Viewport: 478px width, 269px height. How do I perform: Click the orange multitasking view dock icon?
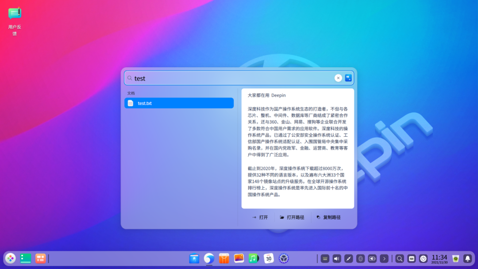pos(40,258)
